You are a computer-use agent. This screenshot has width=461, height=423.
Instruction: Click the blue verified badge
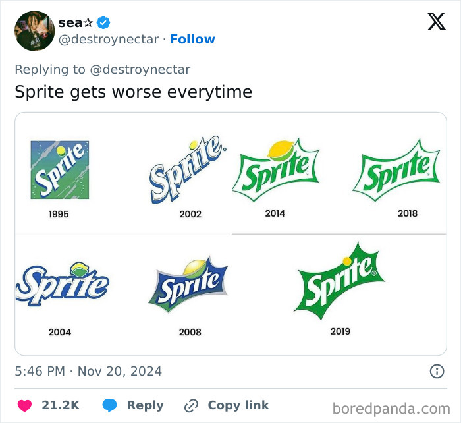(x=103, y=22)
